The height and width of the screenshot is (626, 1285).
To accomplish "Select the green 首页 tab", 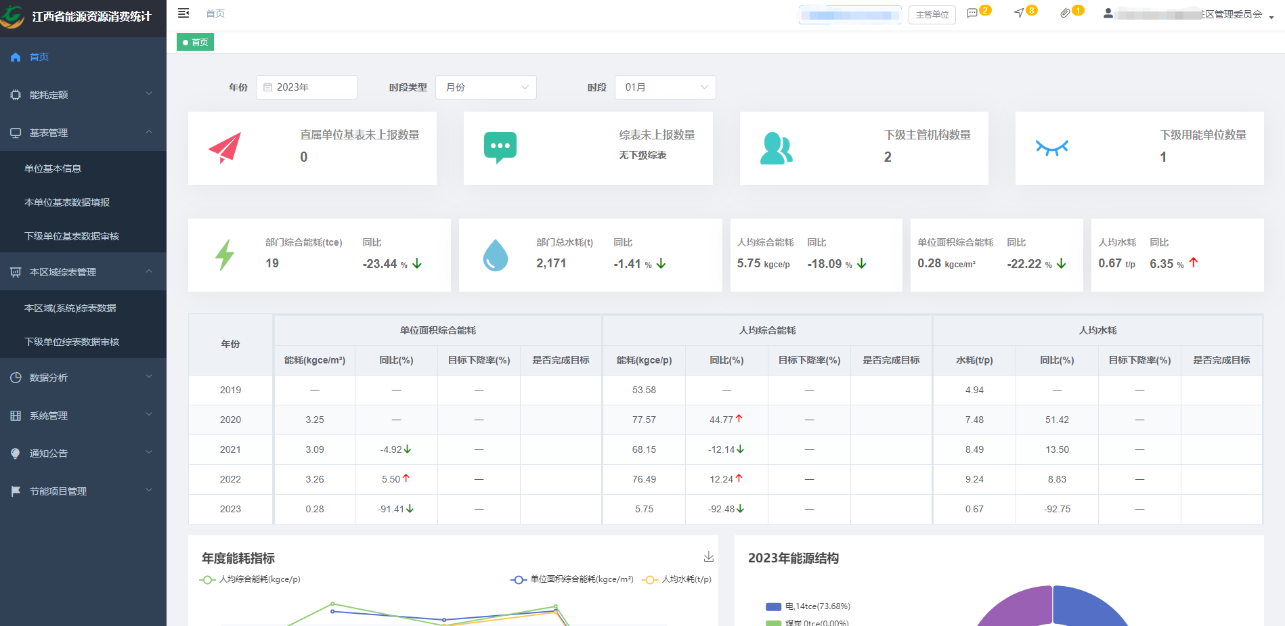I will [196, 42].
